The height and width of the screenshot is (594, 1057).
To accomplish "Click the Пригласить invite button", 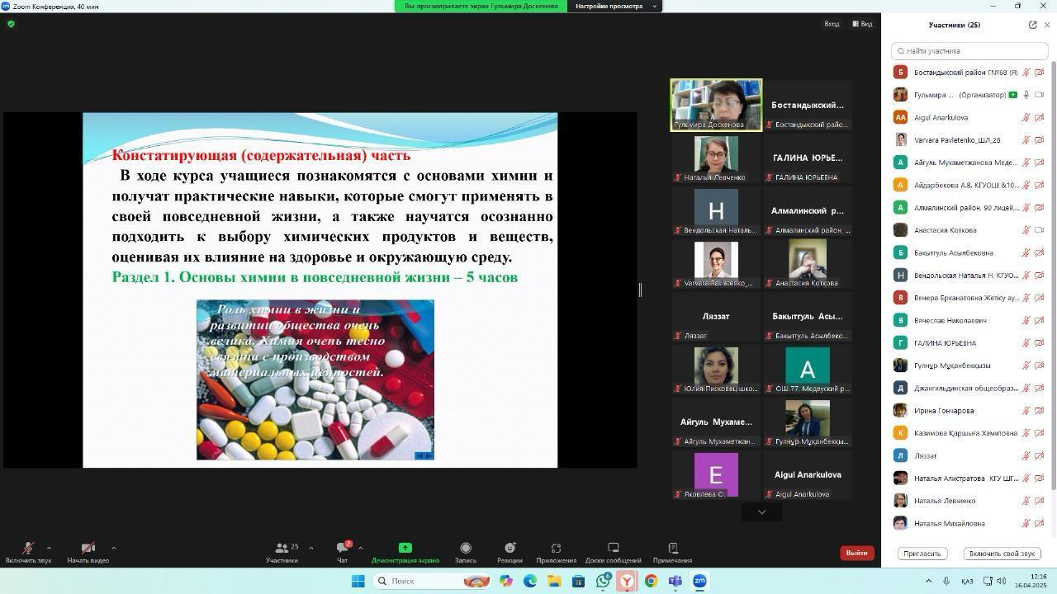I will click(x=922, y=554).
